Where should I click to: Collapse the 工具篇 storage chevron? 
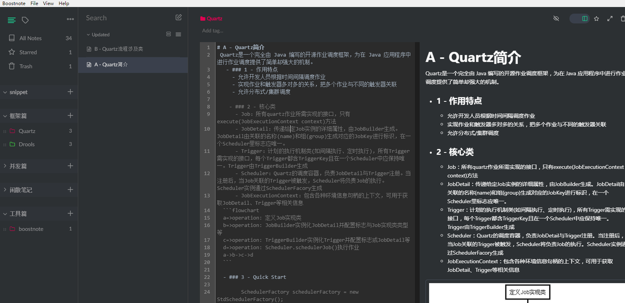5,214
